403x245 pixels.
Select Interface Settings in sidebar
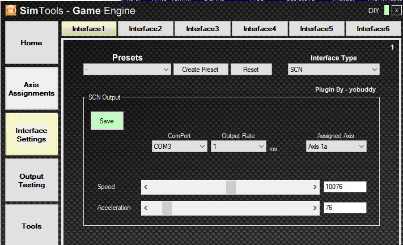pos(32,135)
